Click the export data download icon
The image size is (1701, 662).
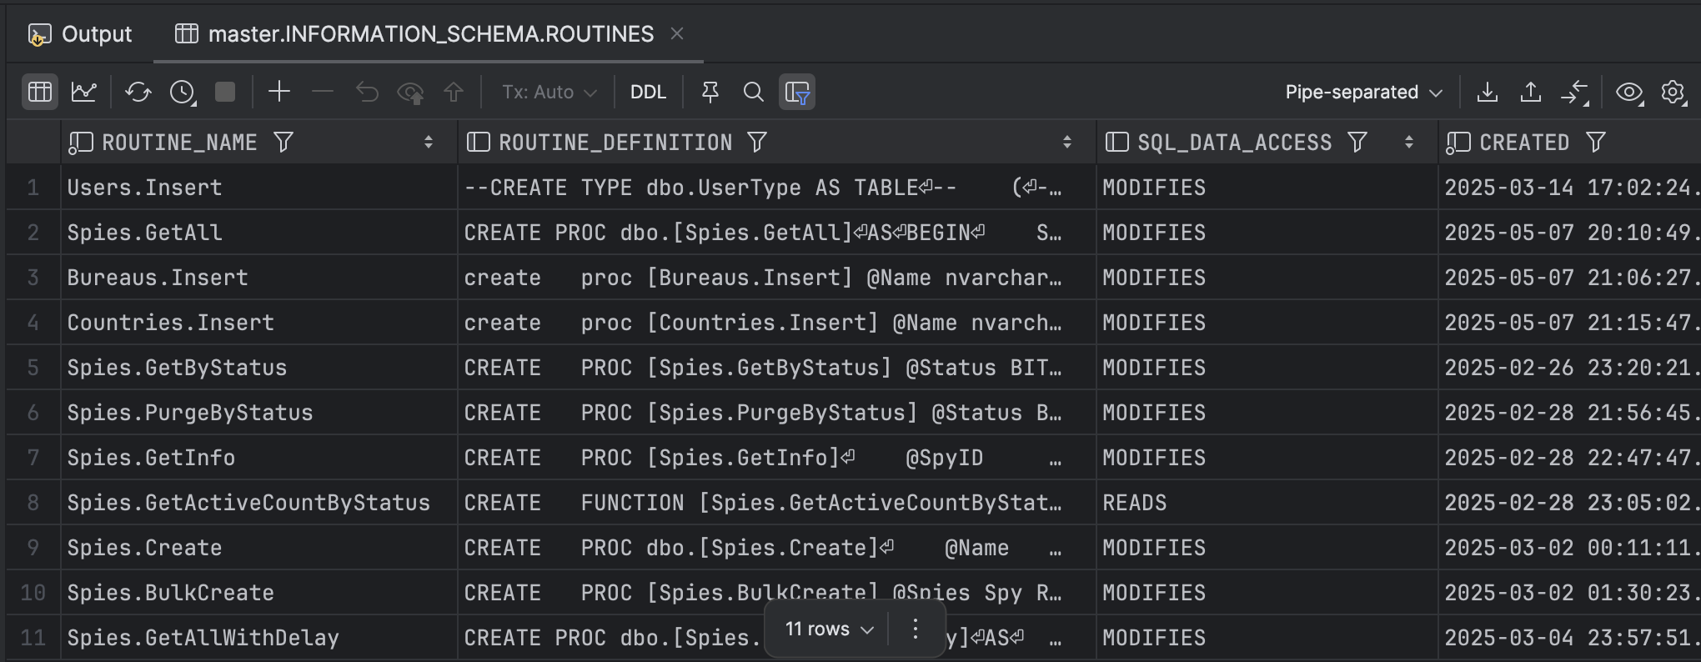[x=1487, y=92]
